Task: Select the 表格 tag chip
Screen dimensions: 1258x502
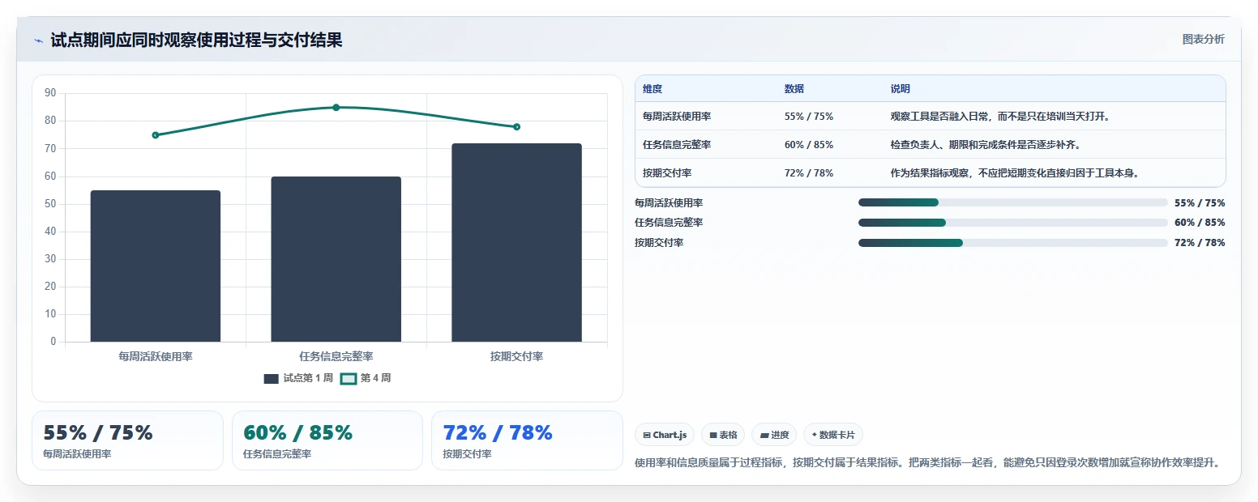Action: pos(723,435)
